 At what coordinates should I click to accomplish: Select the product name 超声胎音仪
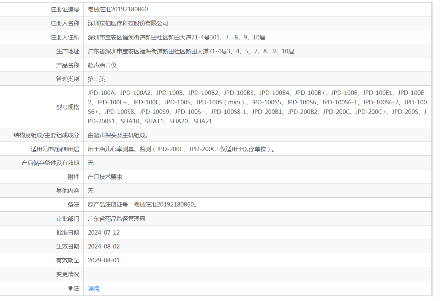point(102,65)
